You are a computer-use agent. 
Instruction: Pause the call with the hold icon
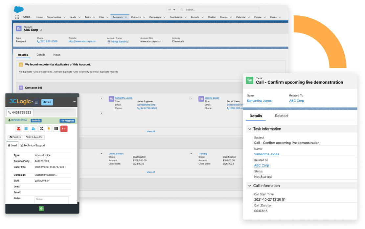pos(26,129)
